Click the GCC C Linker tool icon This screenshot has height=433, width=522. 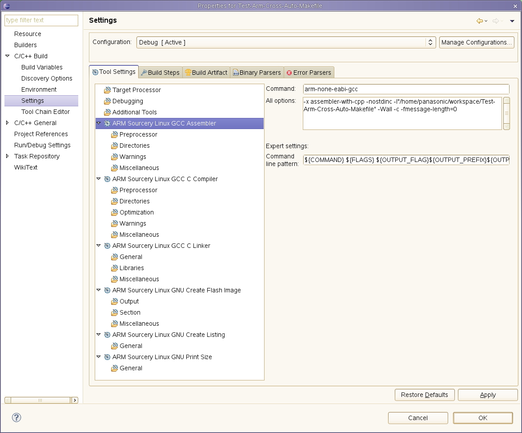107,246
